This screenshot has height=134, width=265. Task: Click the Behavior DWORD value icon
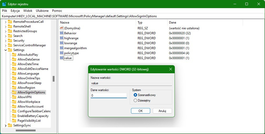tap(62, 33)
